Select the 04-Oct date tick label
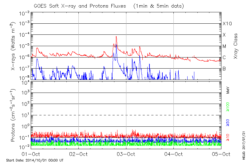Viewport: 246px width, 163px height. pos(174,154)
